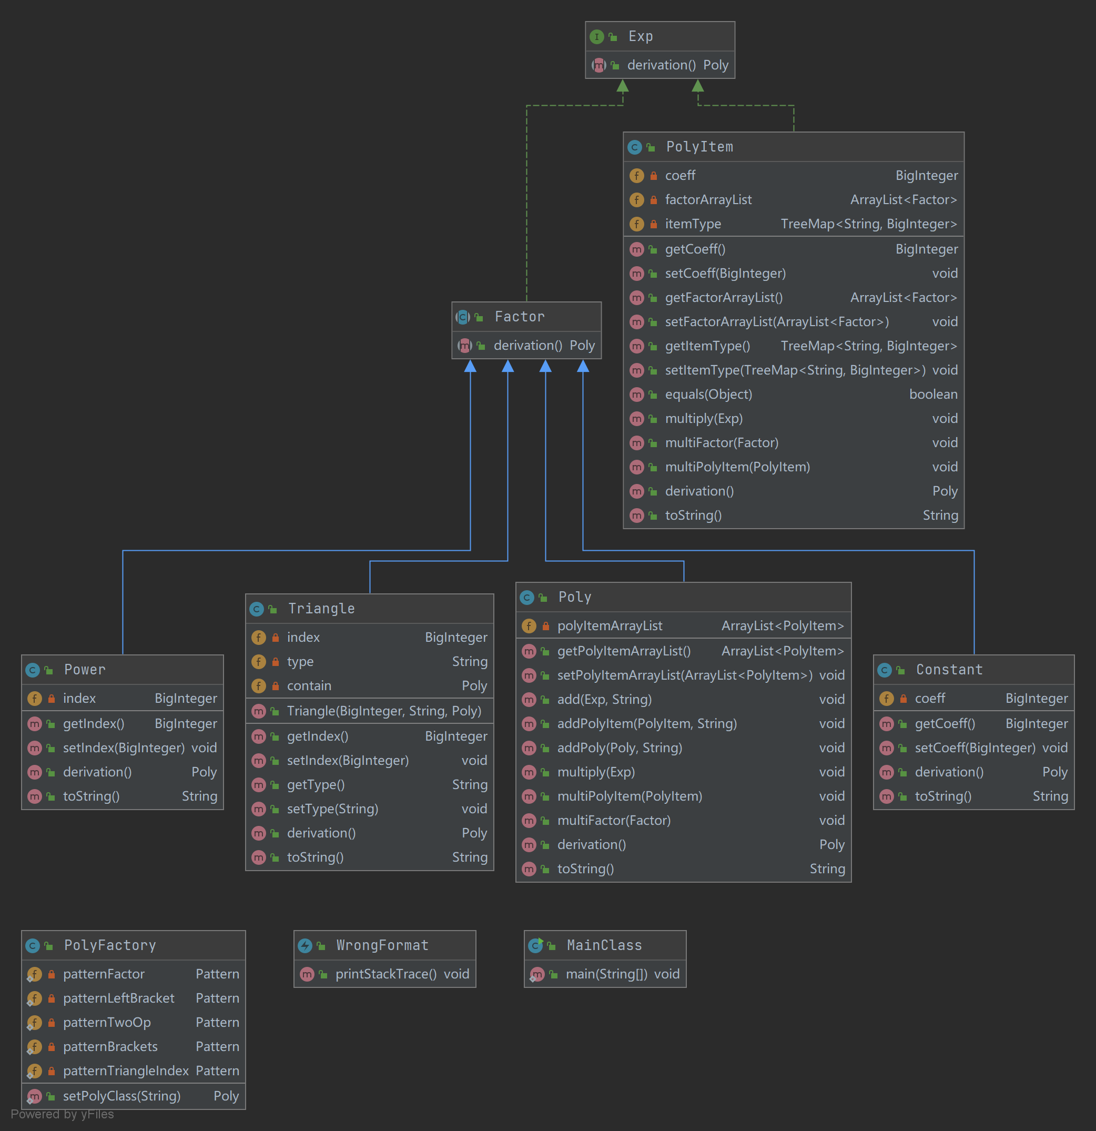The image size is (1096, 1131).
Task: Click the class icon next to PolyFactory
Action: pyautogui.click(x=33, y=946)
